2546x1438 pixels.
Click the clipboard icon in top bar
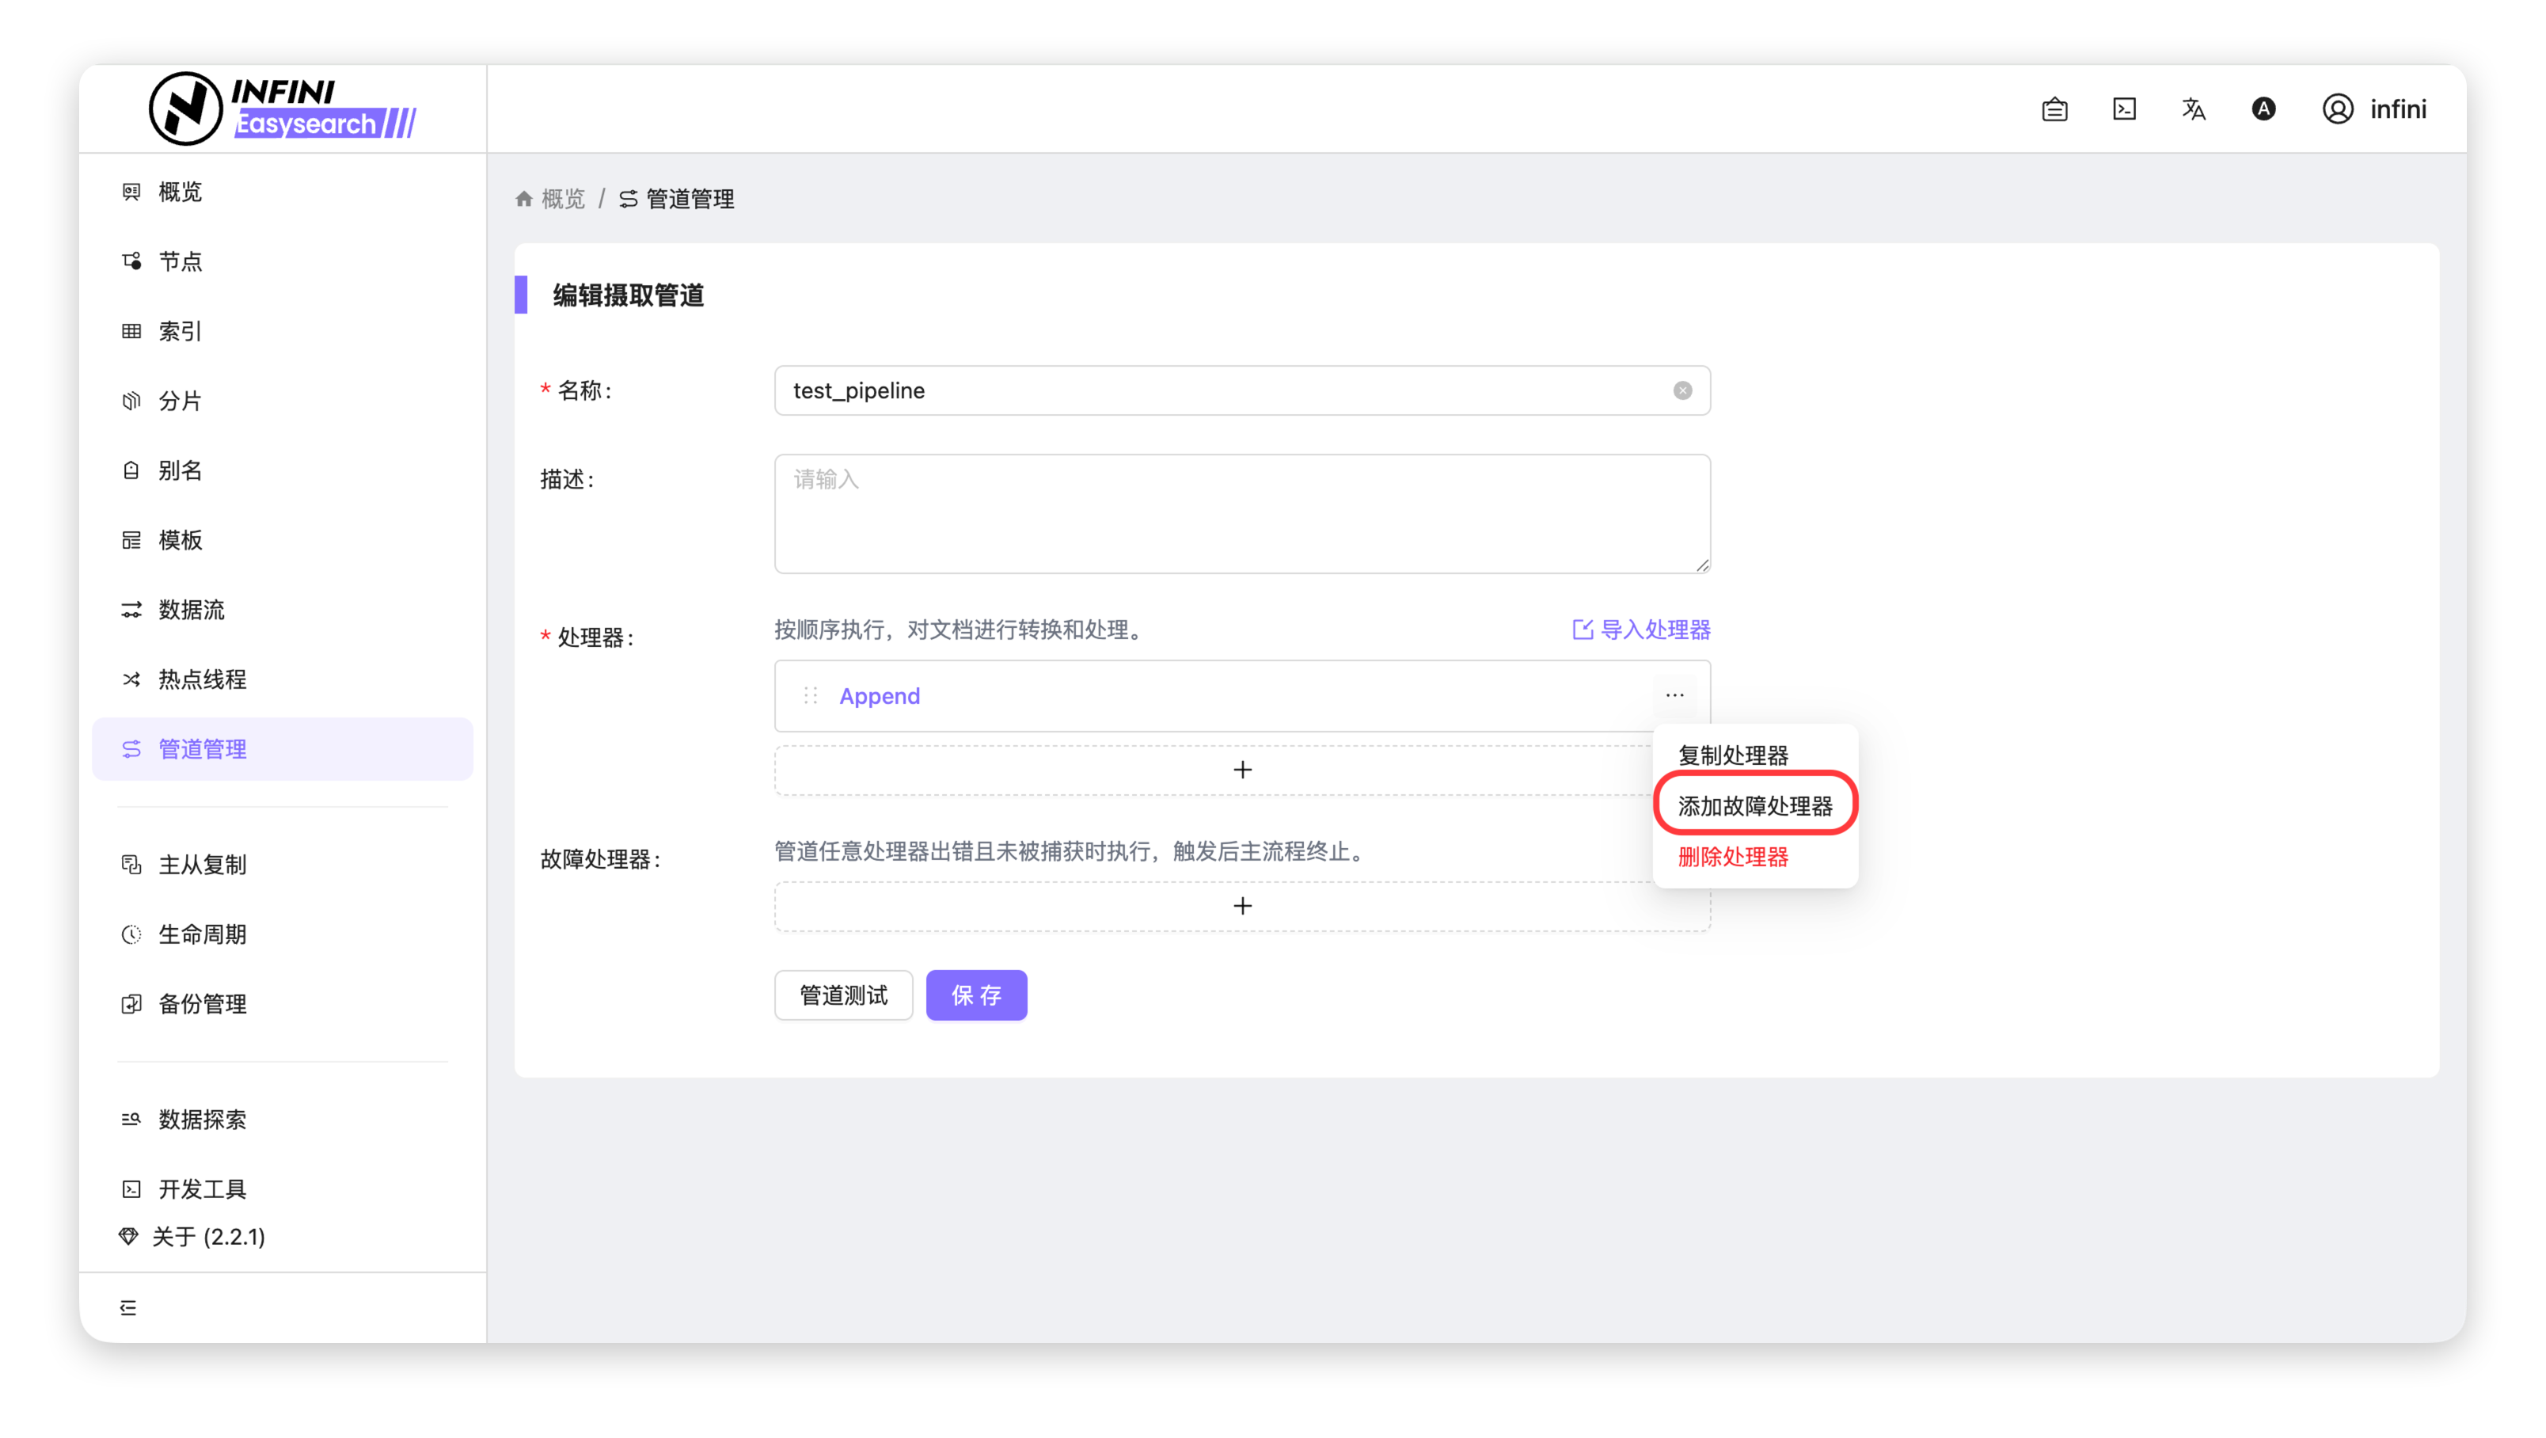(2055, 108)
